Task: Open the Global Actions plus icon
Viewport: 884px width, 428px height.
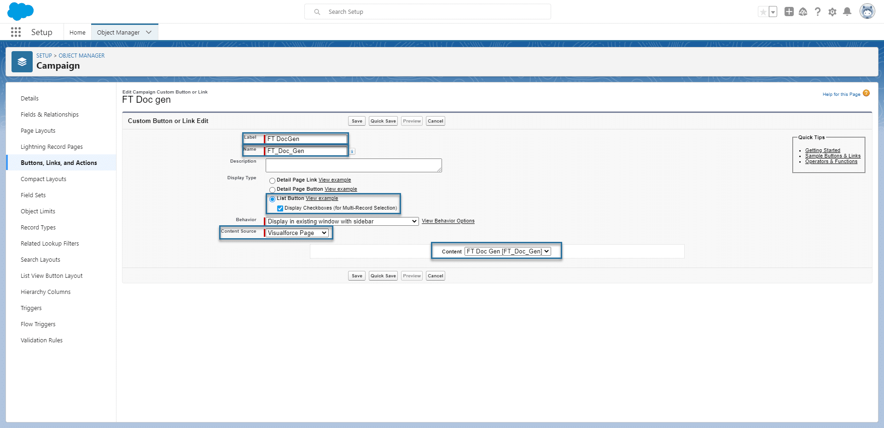Action: tap(789, 12)
